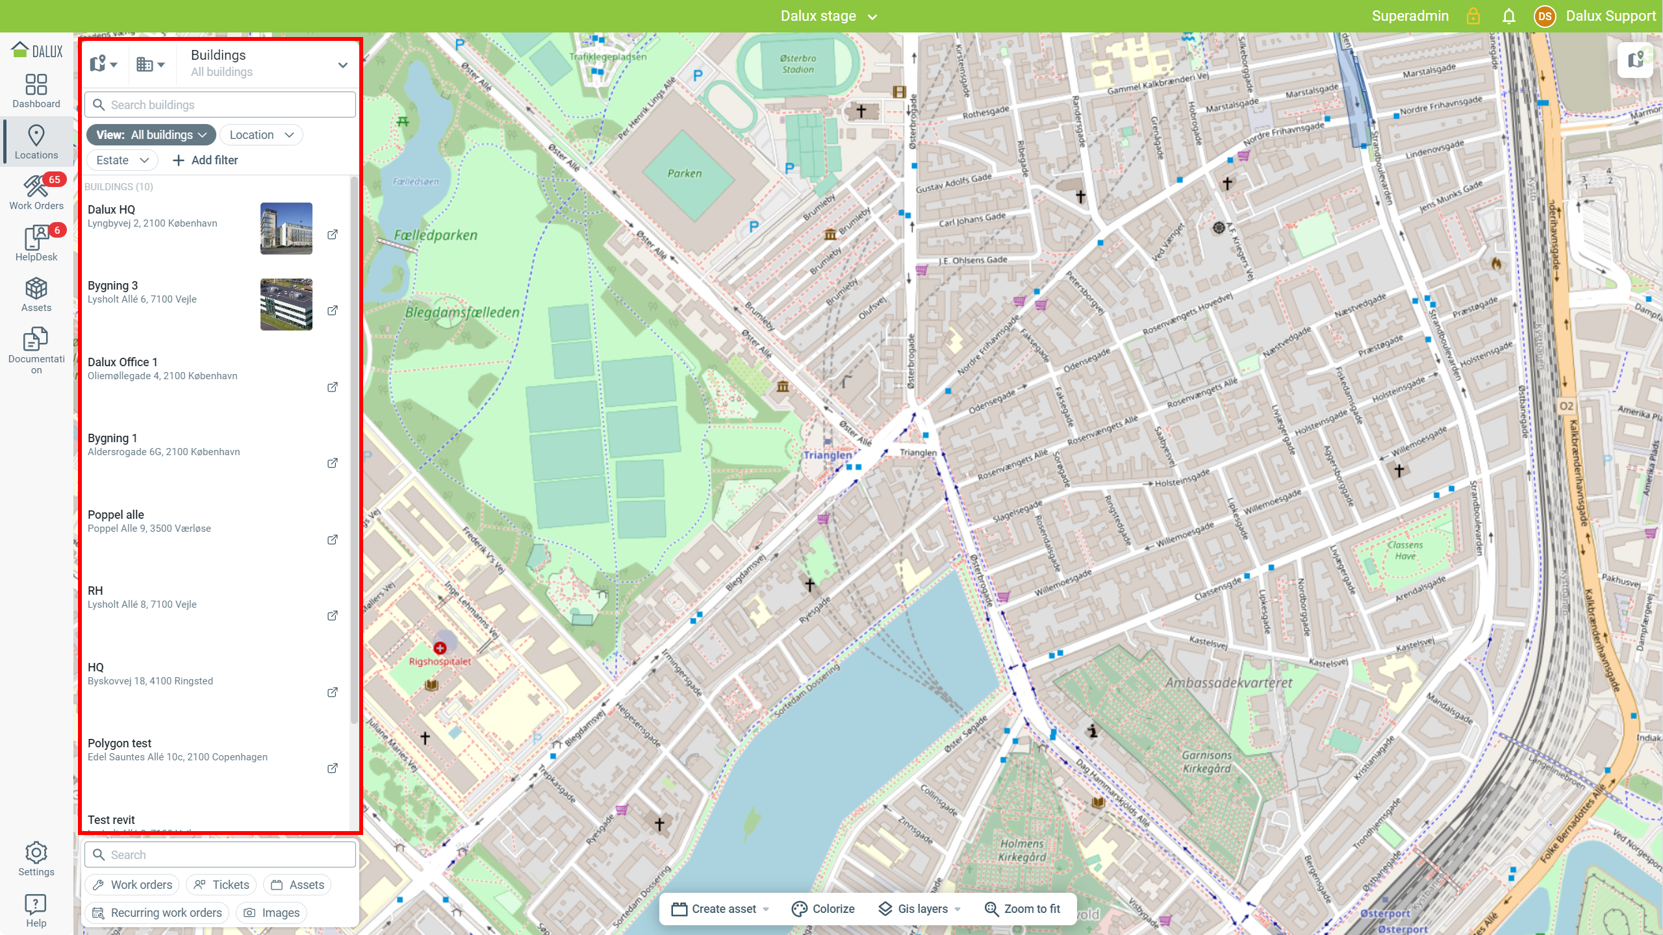
Task: Open the Locations section
Action: 36,142
